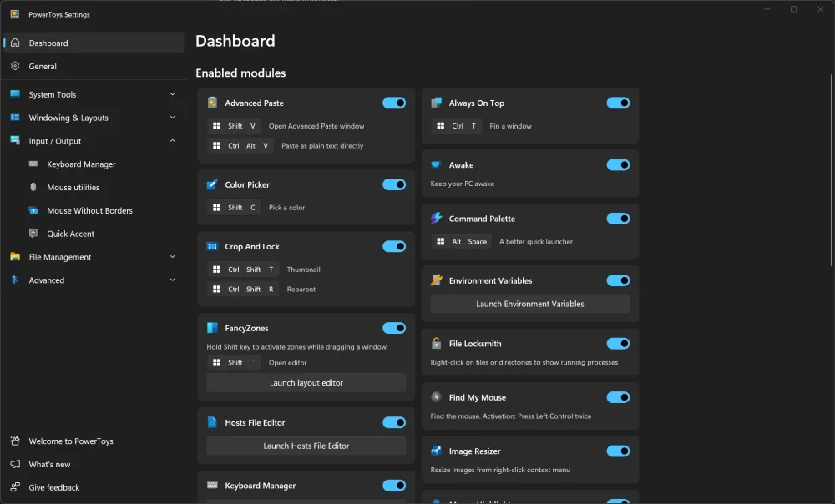
Task: Turn off the Keyboard Manager toggle
Action: click(394, 486)
